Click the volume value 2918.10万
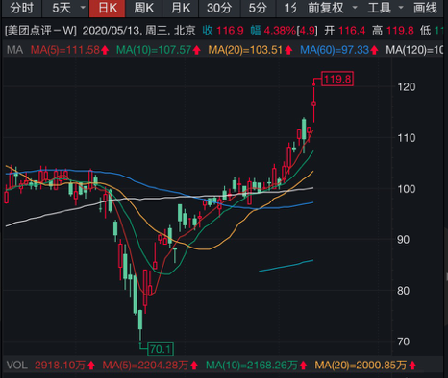The image size is (448, 378). (x=60, y=366)
